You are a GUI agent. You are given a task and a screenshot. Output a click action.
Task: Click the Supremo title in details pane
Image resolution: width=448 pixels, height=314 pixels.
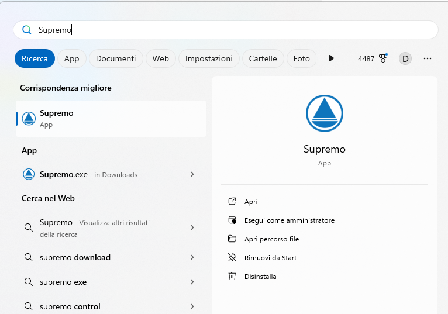click(x=325, y=149)
